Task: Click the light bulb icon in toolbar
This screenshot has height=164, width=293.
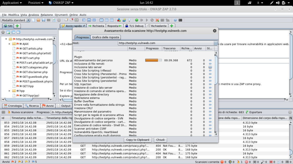Action: pos(129,20)
